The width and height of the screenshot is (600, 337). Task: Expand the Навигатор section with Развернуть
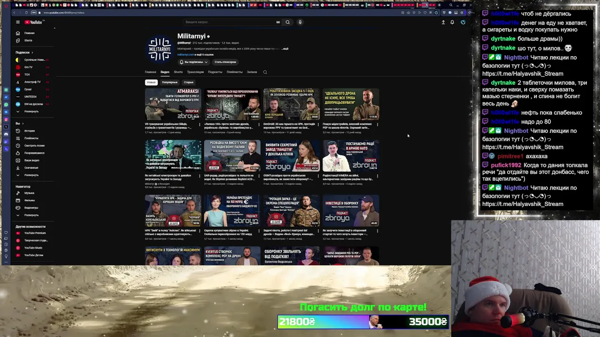click(31, 215)
